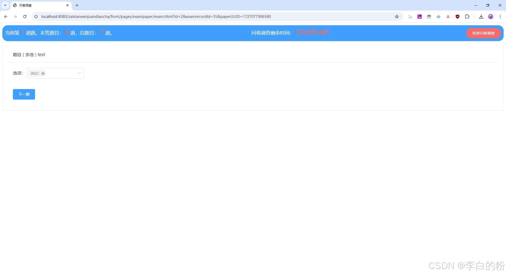
Task: Close the 问卷调查 tab
Action: (67, 5)
